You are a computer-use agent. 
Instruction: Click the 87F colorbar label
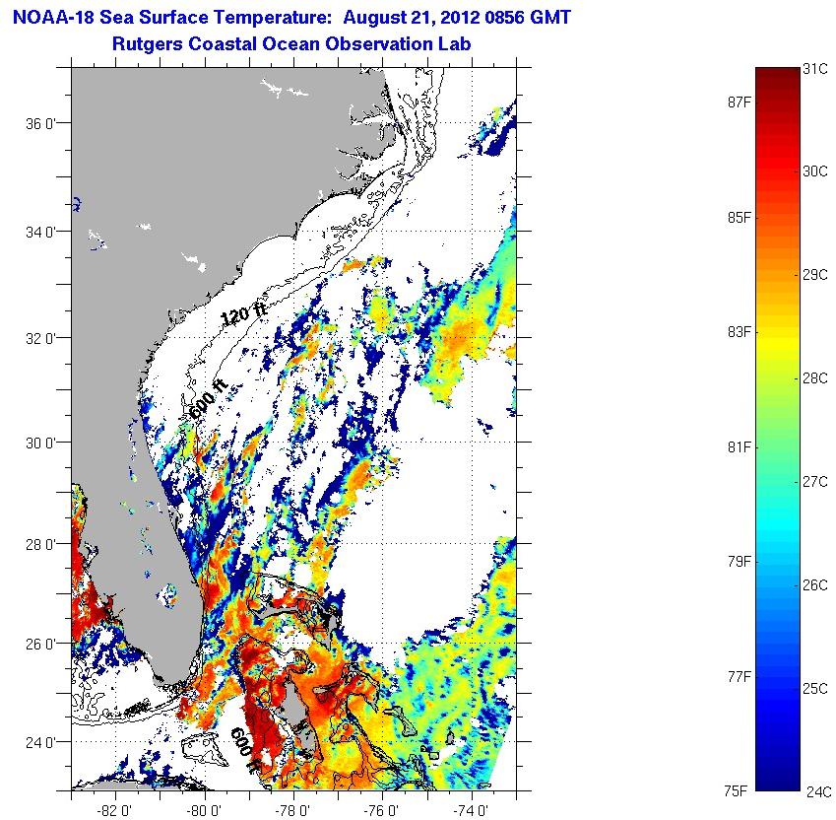click(739, 102)
